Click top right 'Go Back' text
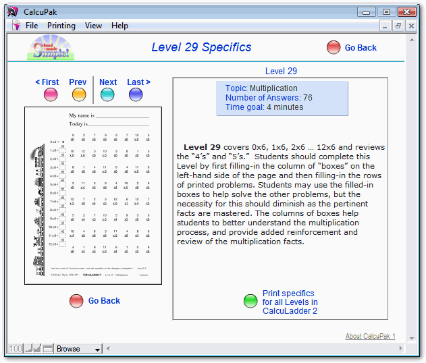This screenshot has height=363, width=426. (361, 48)
